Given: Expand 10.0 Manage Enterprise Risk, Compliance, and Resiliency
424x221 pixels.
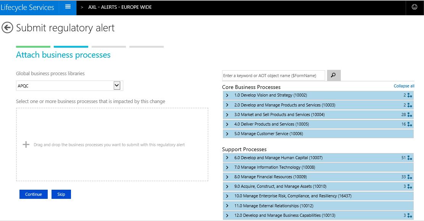Looking at the screenshot, I should pos(227,196).
